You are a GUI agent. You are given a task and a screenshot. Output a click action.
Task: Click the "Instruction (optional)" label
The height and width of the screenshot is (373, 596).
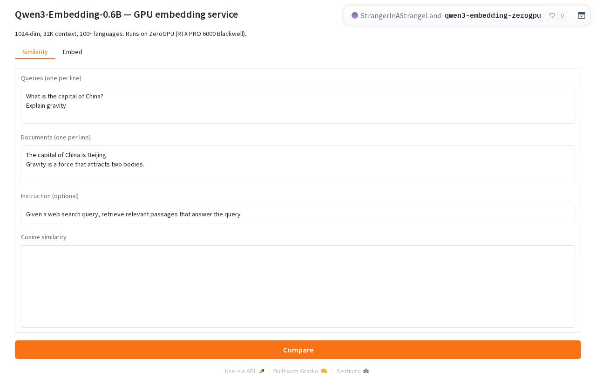click(50, 196)
